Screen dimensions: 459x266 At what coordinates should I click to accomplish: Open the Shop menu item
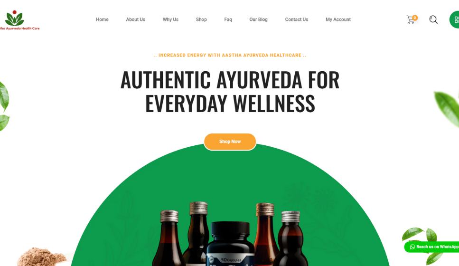click(x=201, y=19)
